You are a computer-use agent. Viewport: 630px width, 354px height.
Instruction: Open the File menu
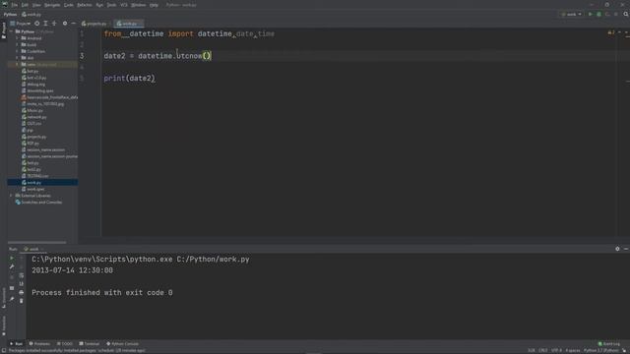tap(15, 5)
